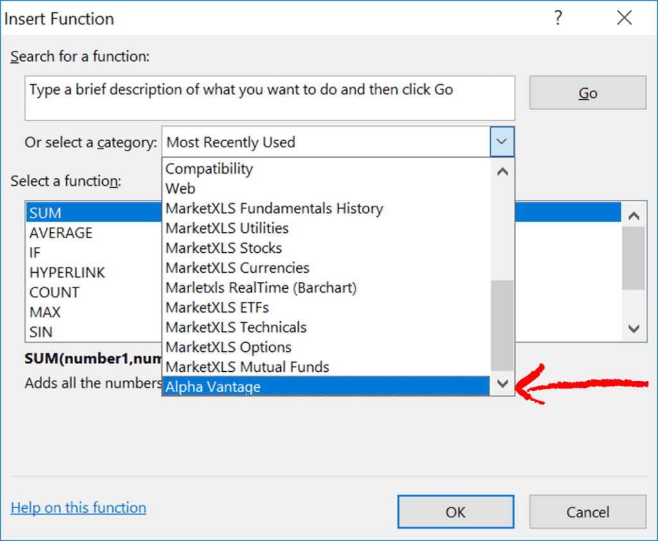This screenshot has height=541, width=658.
Task: Select Web category
Action: pyautogui.click(x=326, y=188)
